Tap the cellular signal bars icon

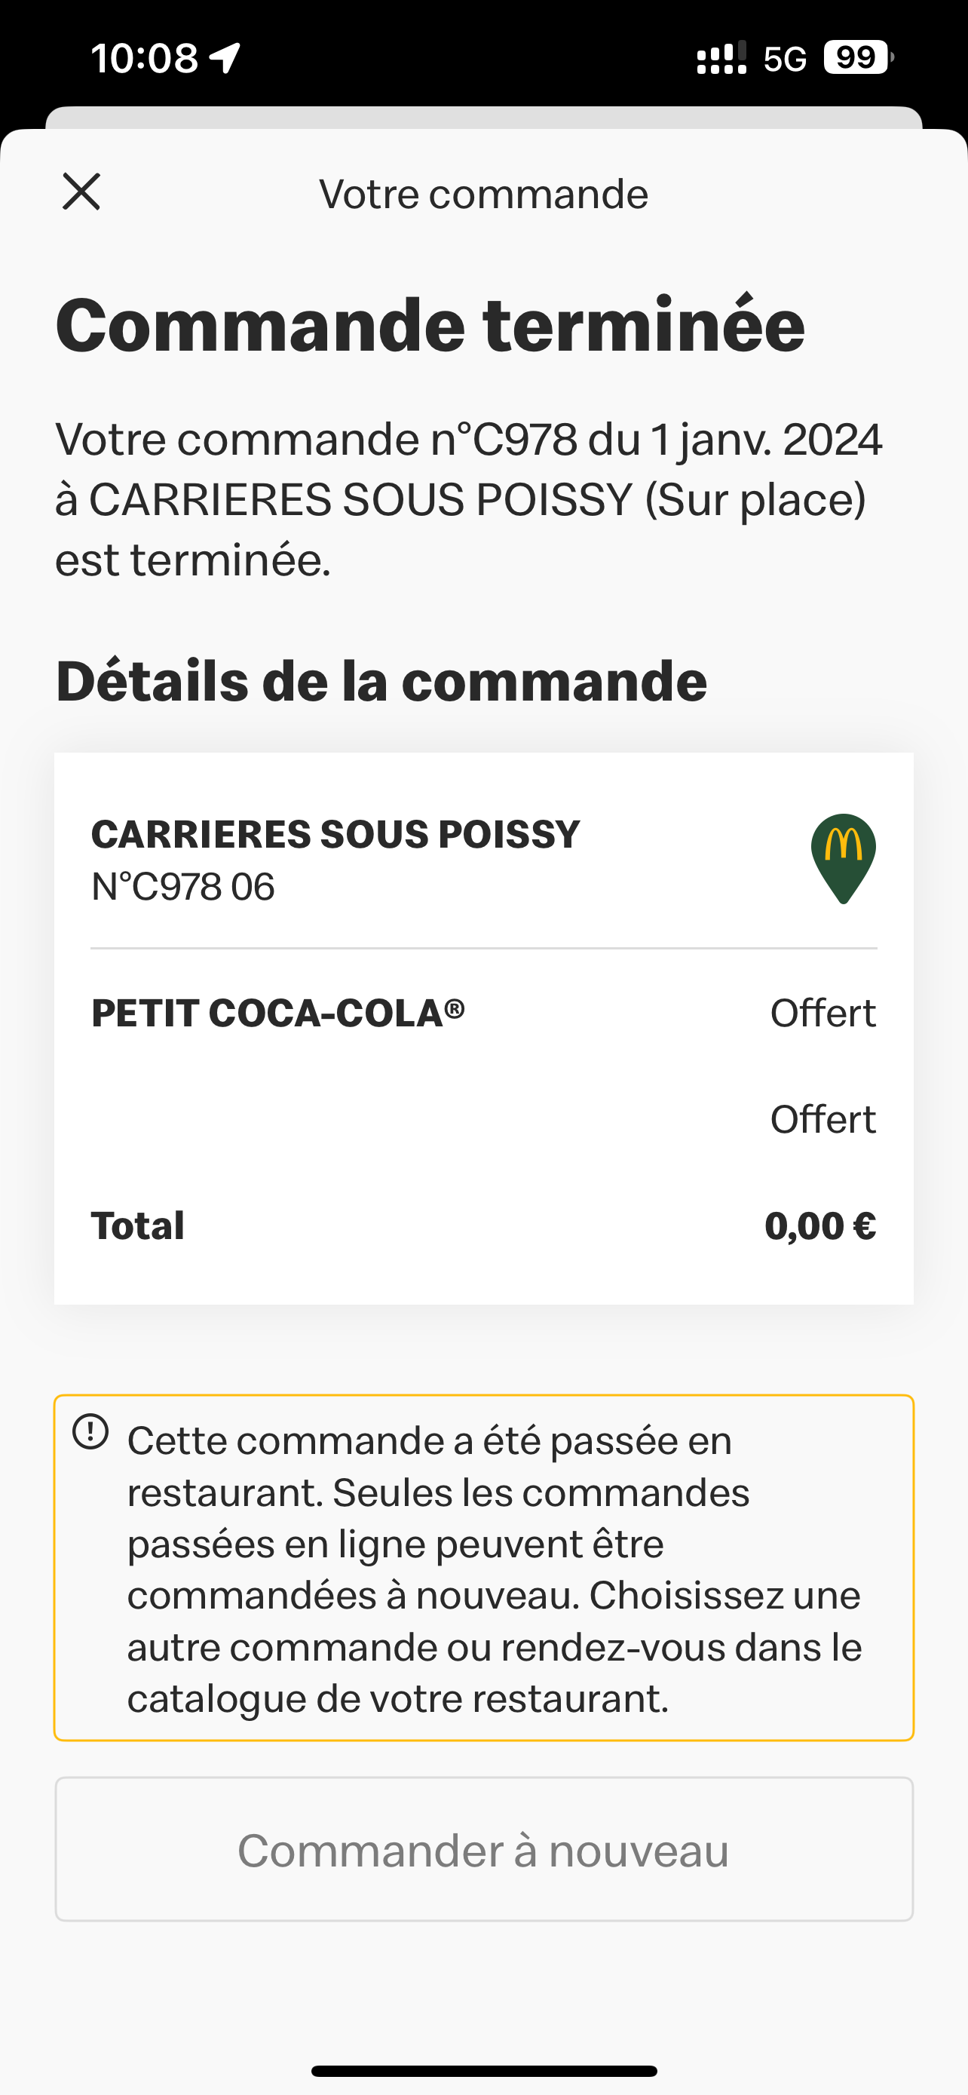pyautogui.click(x=721, y=59)
